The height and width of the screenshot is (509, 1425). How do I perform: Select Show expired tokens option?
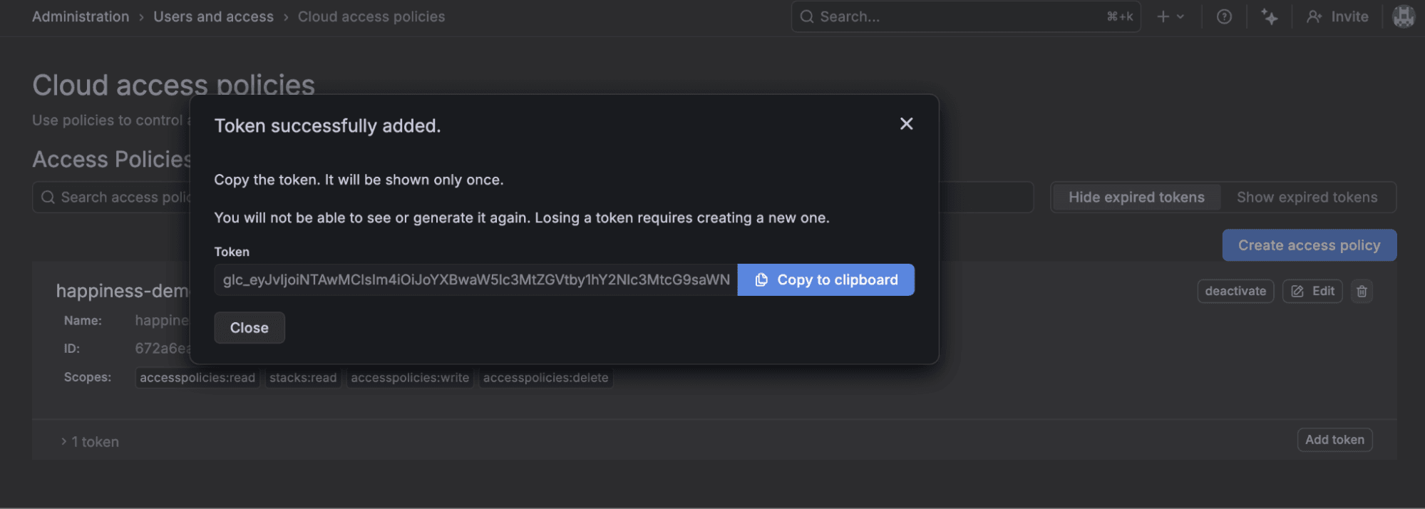click(1307, 197)
